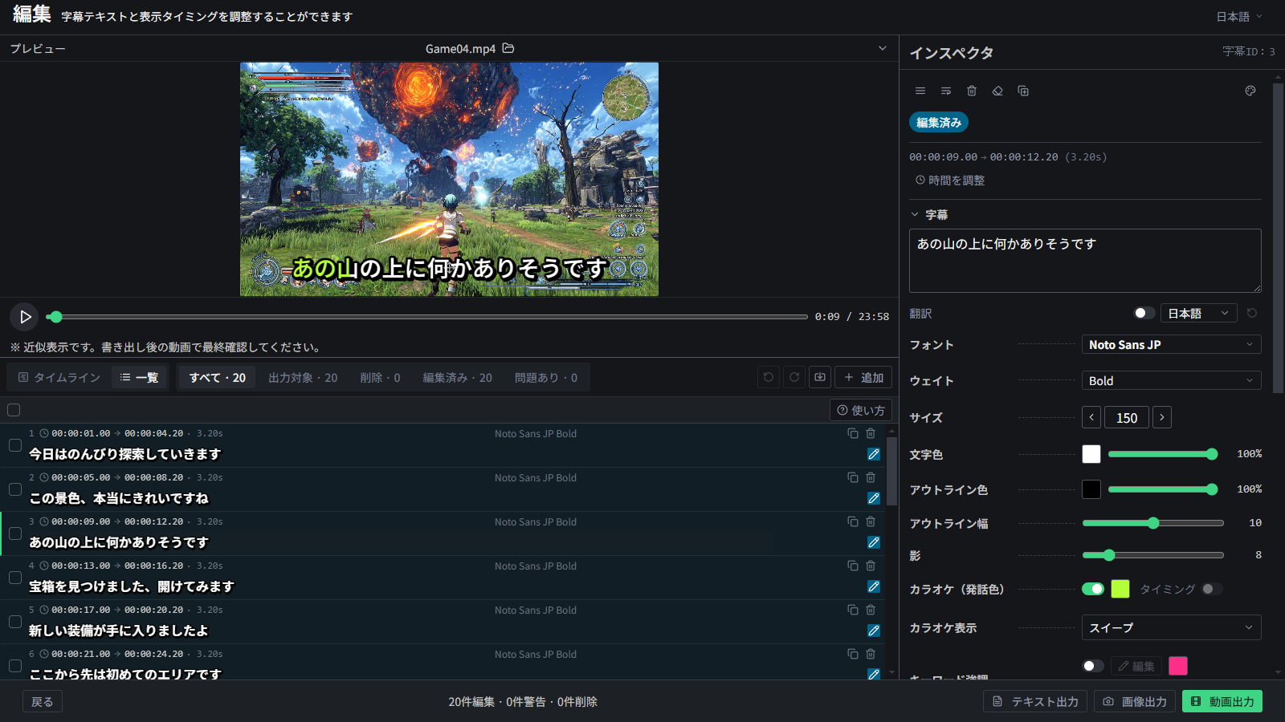Screen dimensions: 1285x722
Task: Select the 問題あり・0 filter tab
Action: (546, 377)
